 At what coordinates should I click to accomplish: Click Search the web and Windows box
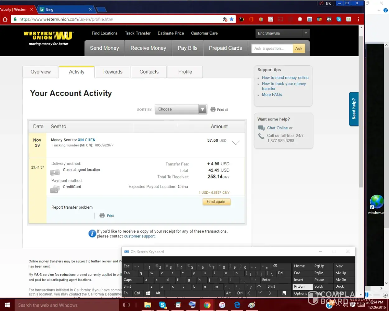point(67,305)
